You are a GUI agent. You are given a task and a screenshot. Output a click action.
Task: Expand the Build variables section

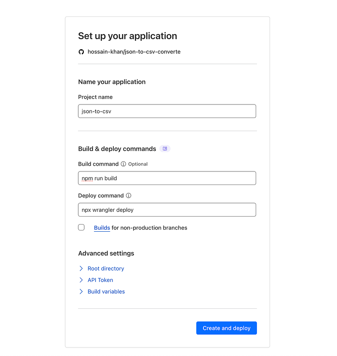pos(106,292)
